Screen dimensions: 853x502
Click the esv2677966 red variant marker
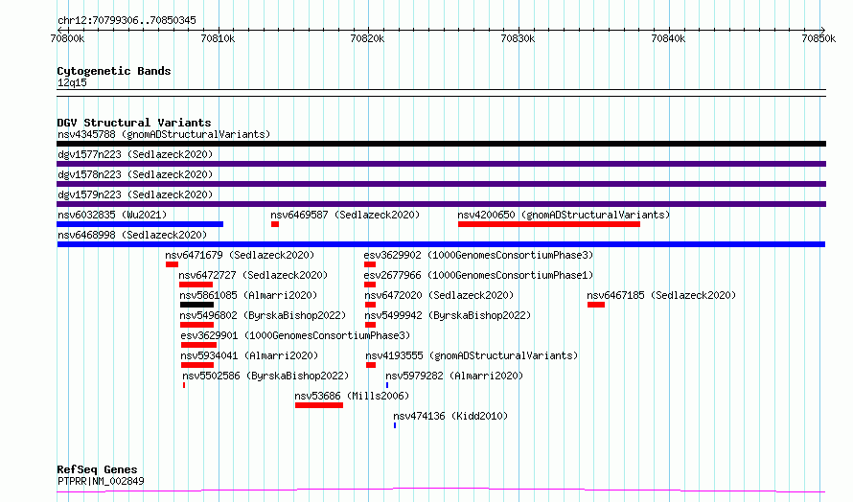tap(370, 285)
